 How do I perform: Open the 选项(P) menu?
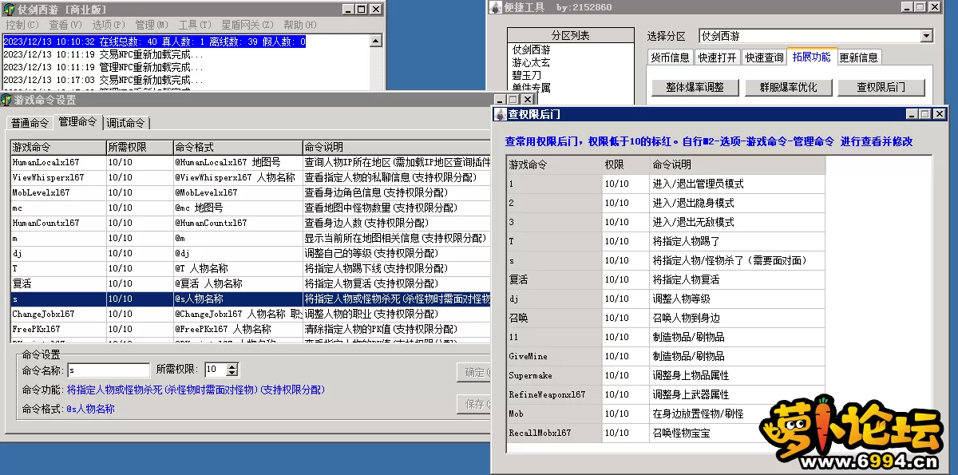tap(109, 25)
